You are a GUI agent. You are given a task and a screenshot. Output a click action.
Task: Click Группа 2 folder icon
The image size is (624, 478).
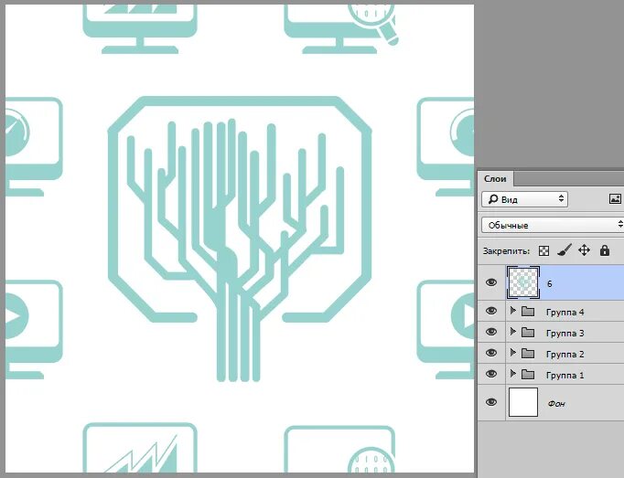point(528,353)
